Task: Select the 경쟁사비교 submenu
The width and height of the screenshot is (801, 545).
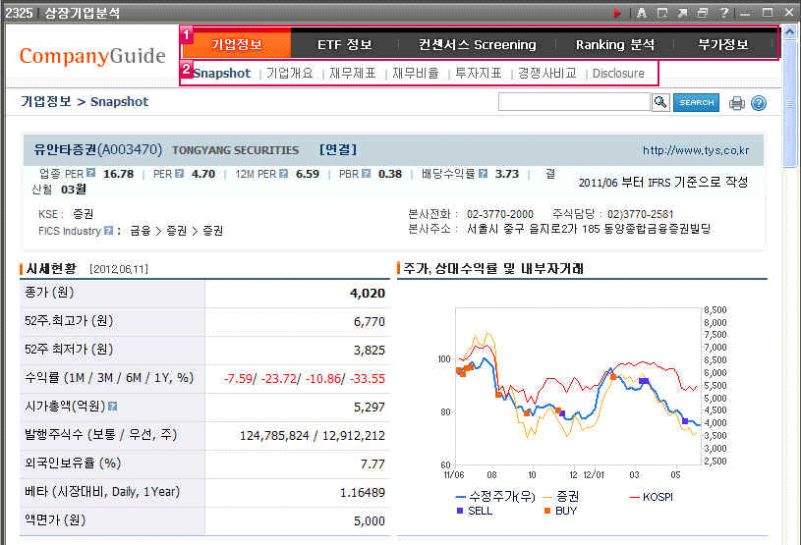Action: (547, 73)
